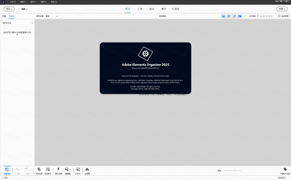Click the 评分等级 rating label
This screenshot has height=180, width=291.
[x=252, y=16]
